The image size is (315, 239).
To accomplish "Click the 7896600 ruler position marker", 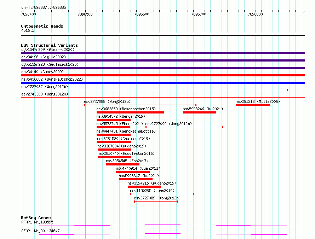I will click(142, 14).
